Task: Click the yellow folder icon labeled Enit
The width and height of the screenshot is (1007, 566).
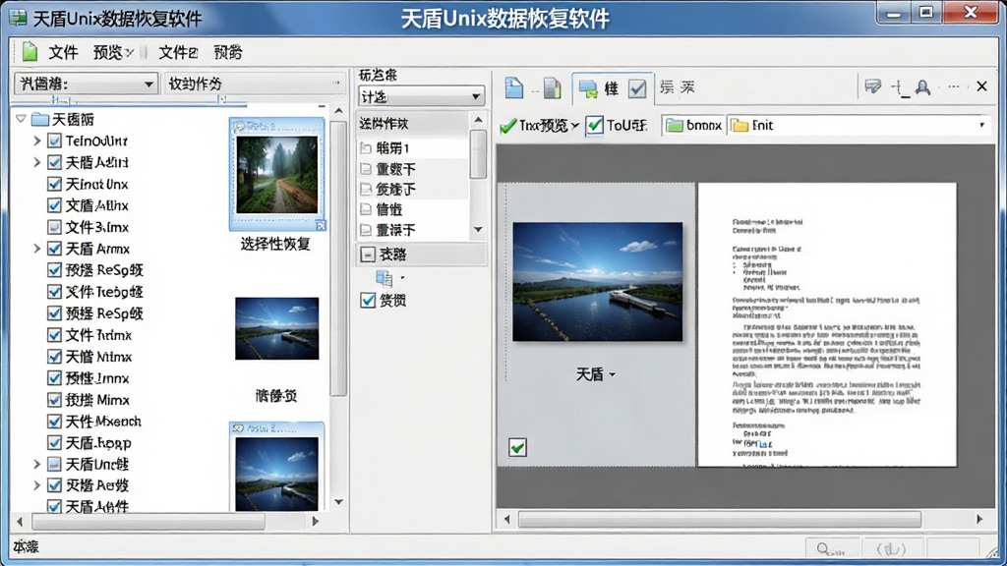Action: (x=740, y=125)
